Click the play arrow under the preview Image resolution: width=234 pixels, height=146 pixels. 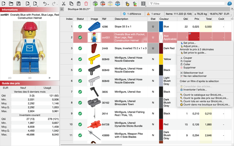click(x=50, y=78)
